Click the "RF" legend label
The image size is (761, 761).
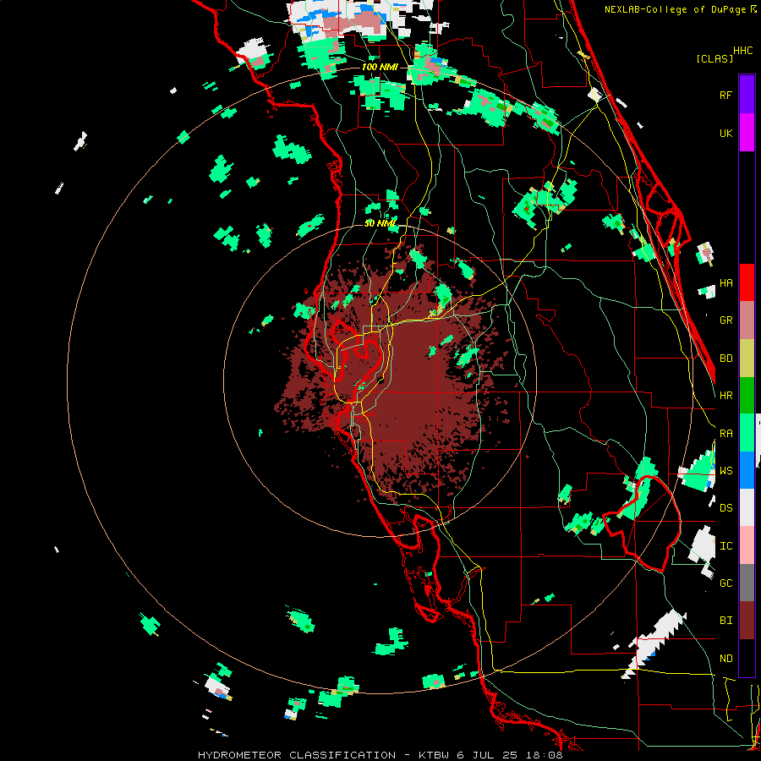[x=725, y=95]
